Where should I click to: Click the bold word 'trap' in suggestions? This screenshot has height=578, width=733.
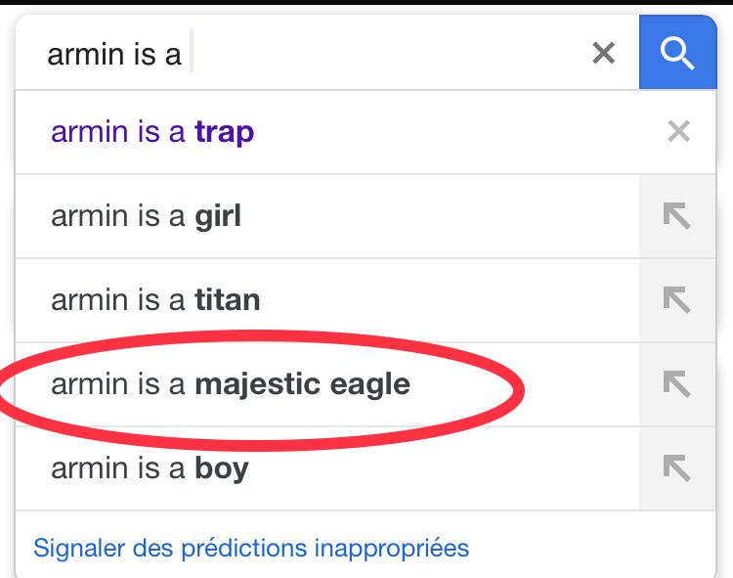click(225, 133)
